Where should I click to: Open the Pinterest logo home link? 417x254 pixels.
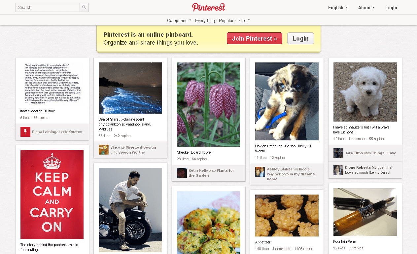(x=209, y=7)
